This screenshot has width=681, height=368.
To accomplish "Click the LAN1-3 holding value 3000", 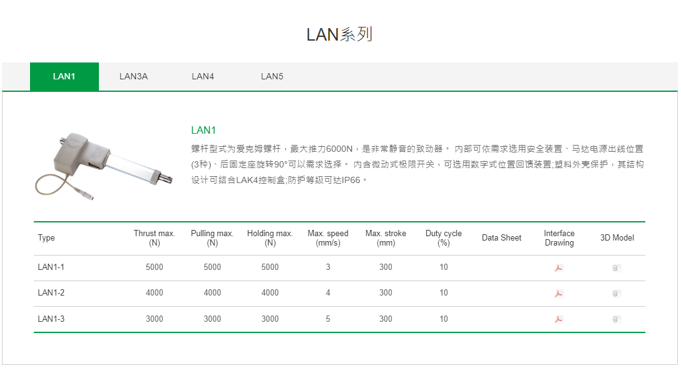I will point(270,319).
